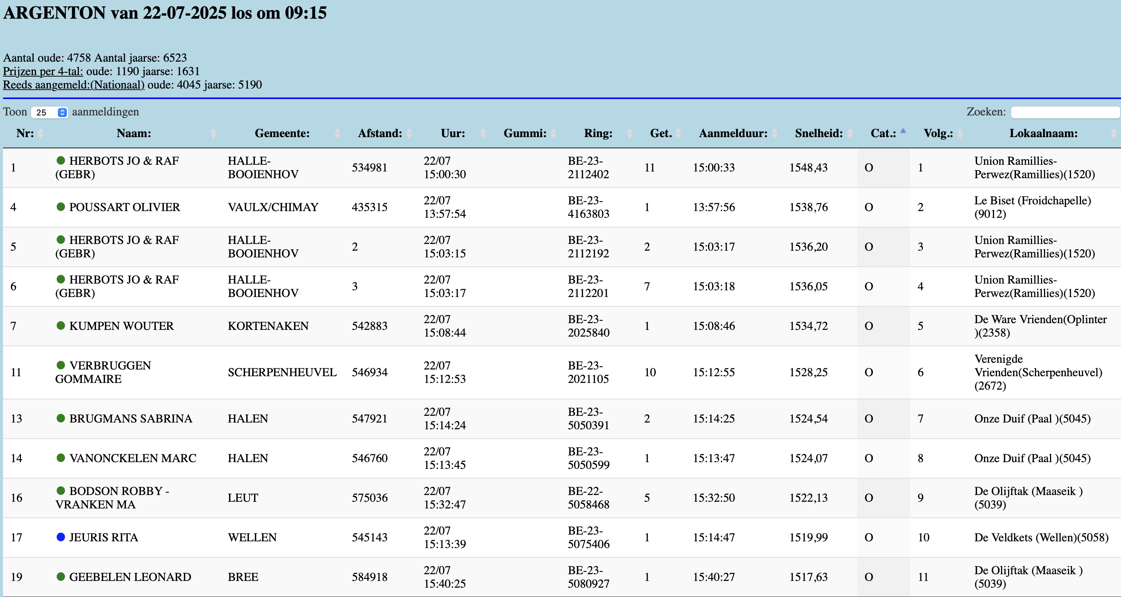Click green dot beside VANONCKELEN MARC

tap(61, 458)
